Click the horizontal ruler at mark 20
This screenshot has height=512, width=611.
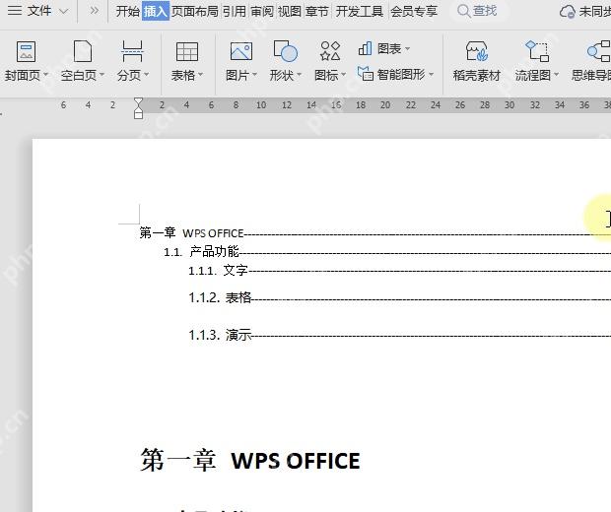[x=385, y=105]
